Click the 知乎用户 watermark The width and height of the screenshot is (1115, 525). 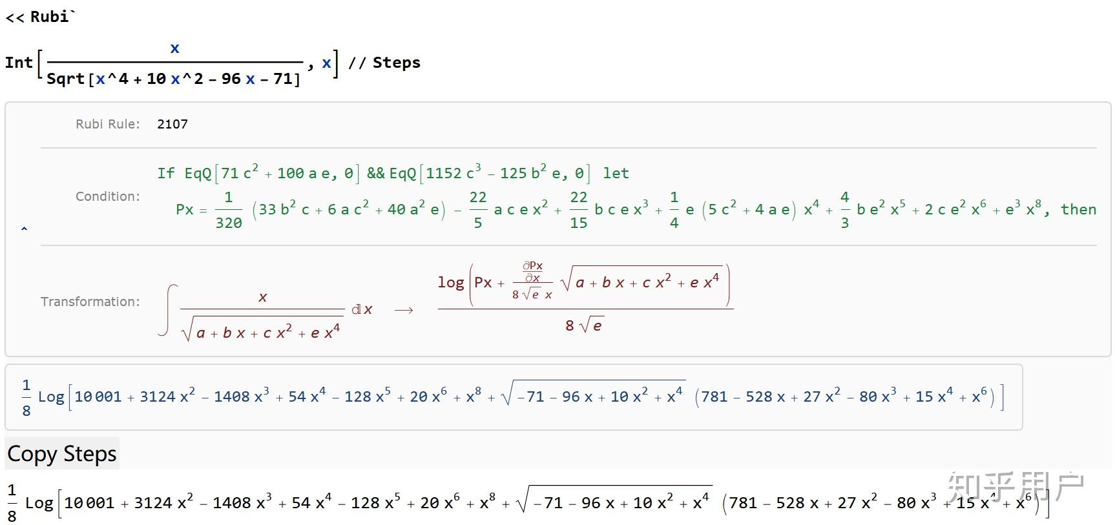(1016, 486)
